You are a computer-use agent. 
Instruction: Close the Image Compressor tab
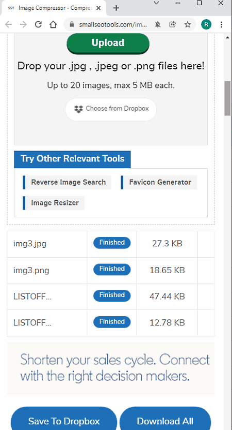(x=98, y=8)
